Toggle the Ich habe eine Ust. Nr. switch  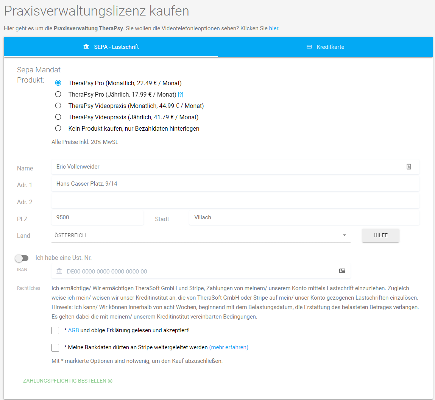22,258
